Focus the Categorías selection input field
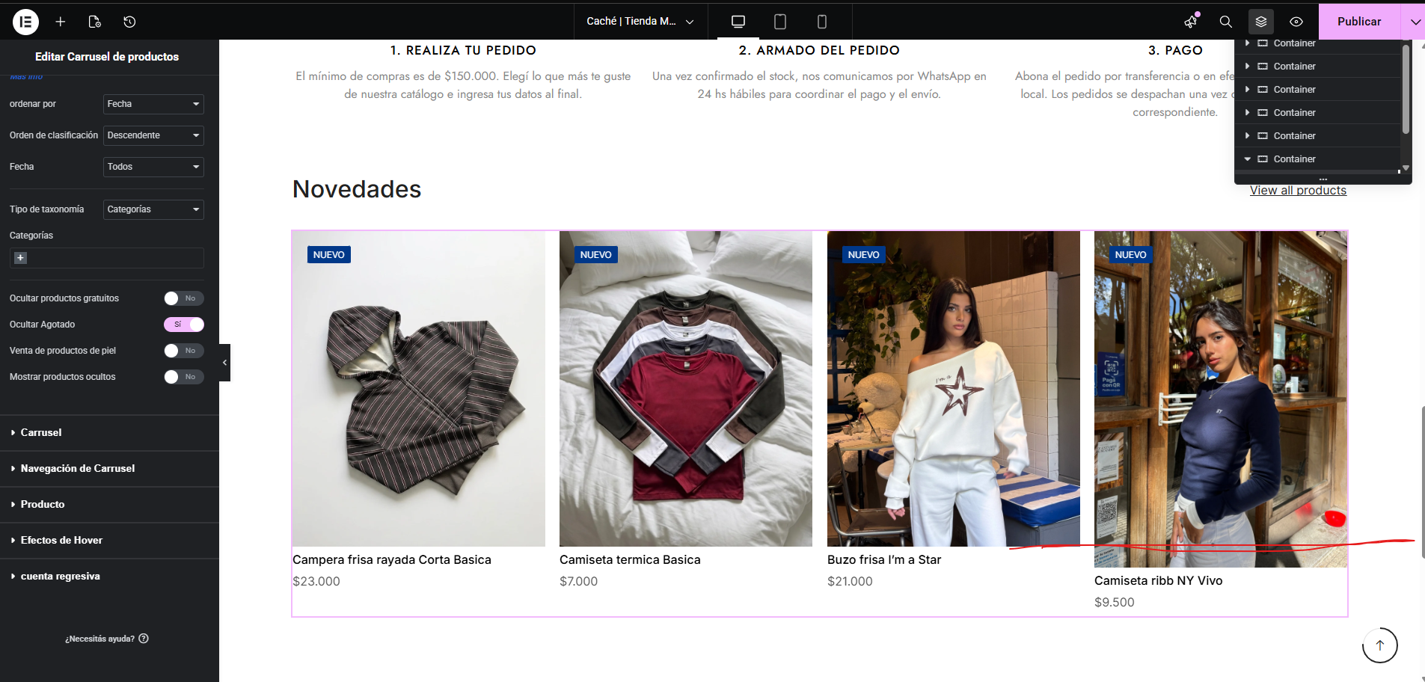This screenshot has width=1425, height=682. [x=107, y=258]
